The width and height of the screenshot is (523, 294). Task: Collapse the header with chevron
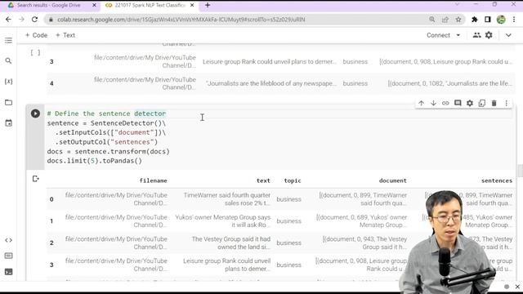point(508,35)
